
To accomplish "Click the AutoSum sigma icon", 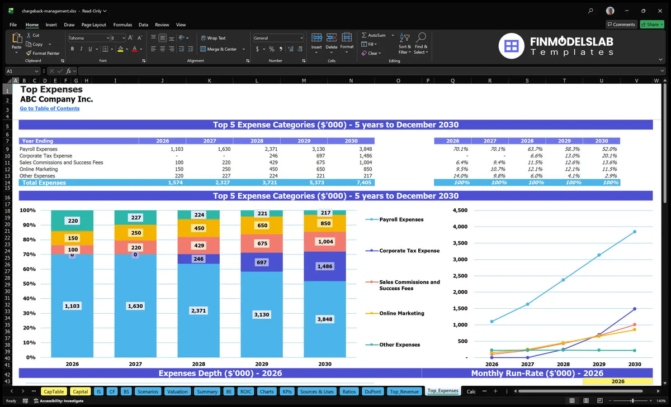I will (364, 35).
